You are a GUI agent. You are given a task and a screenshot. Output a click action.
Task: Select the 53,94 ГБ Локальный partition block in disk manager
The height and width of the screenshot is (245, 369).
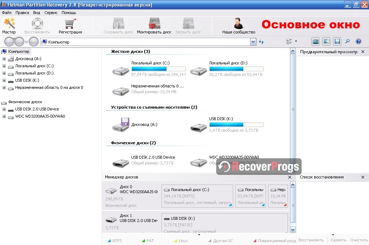tap(251, 196)
